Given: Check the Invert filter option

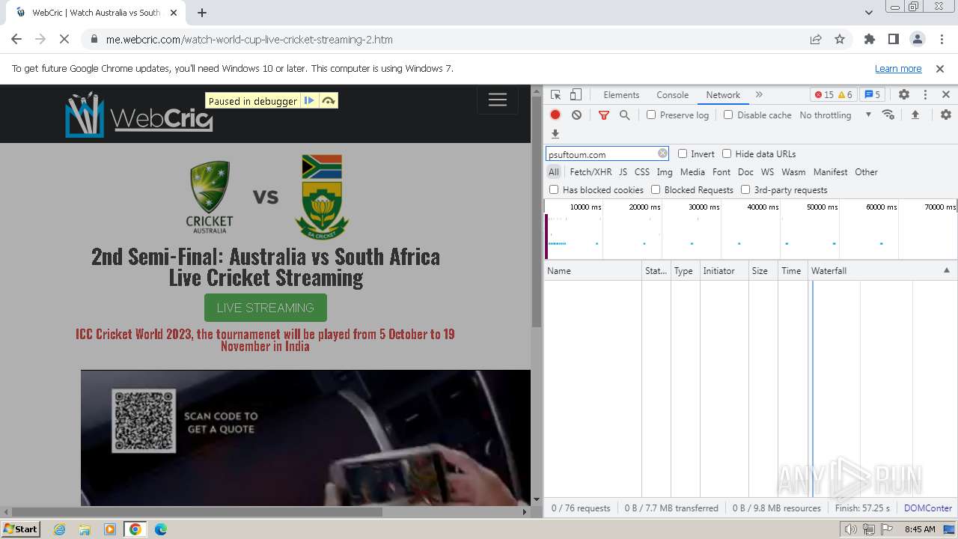Looking at the screenshot, I should [x=683, y=153].
